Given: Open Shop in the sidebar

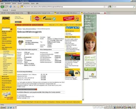Looking at the screenshot, I should coord(3,85).
